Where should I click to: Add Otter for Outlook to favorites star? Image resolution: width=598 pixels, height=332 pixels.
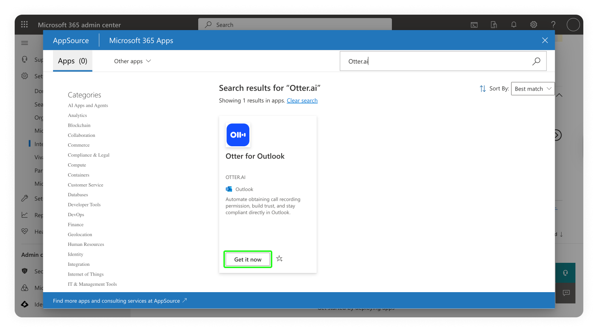tap(279, 259)
